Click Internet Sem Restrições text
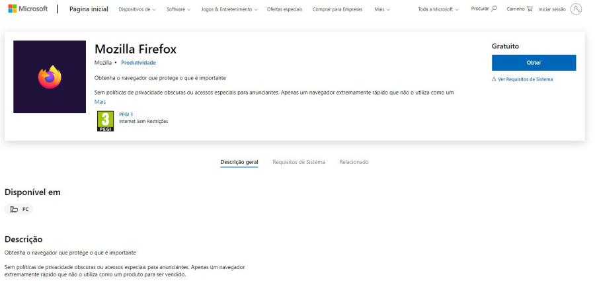The height and width of the screenshot is (281, 595). click(143, 122)
